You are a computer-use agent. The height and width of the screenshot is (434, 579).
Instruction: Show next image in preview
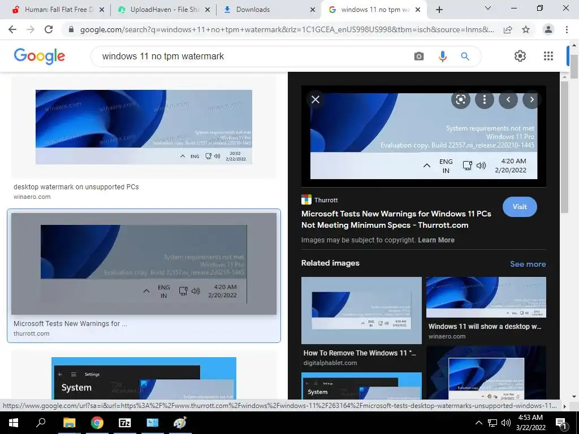[532, 99]
